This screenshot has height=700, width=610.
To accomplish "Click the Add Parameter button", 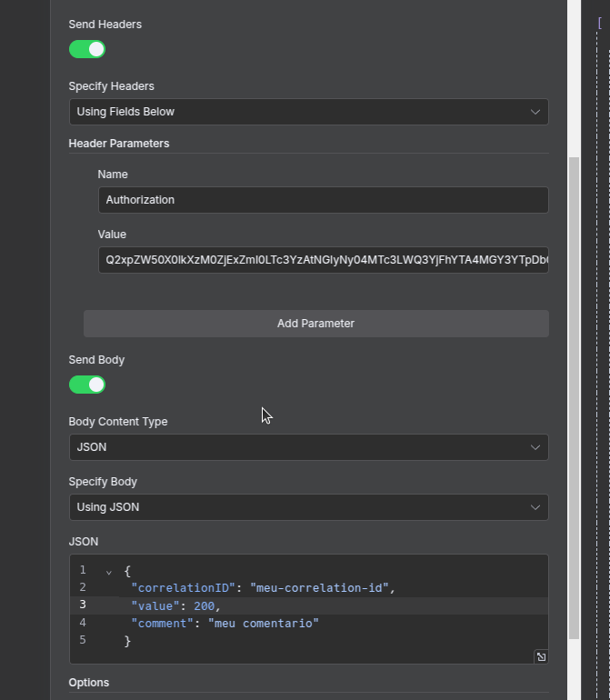I will click(x=315, y=324).
